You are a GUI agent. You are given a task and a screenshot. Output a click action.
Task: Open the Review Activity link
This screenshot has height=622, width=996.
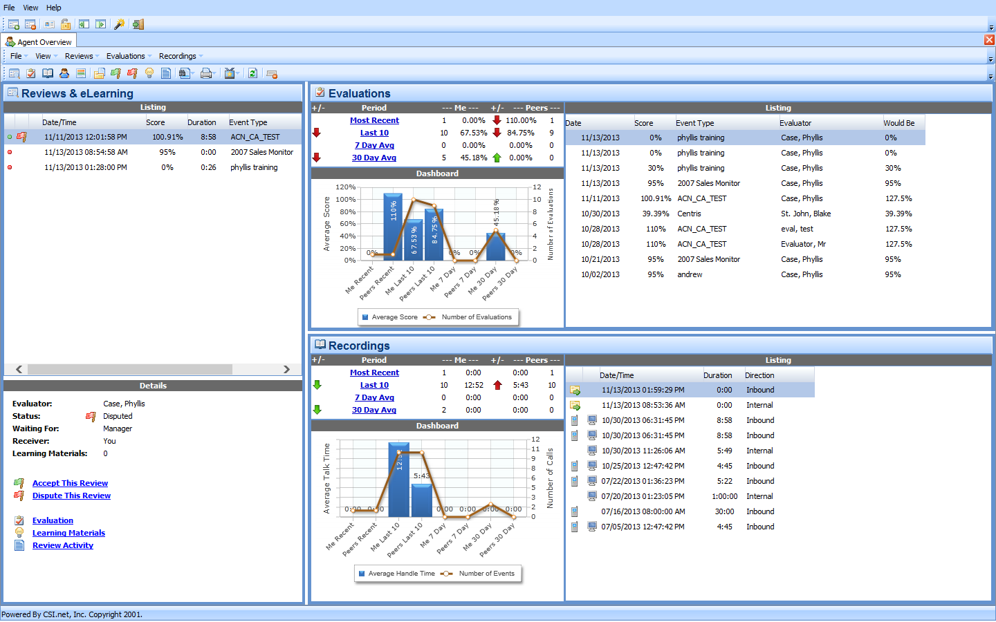62,545
